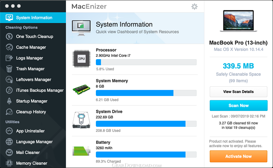The width and height of the screenshot is (273, 168).
Task: Click the green Battery icon
Action: coord(82,151)
